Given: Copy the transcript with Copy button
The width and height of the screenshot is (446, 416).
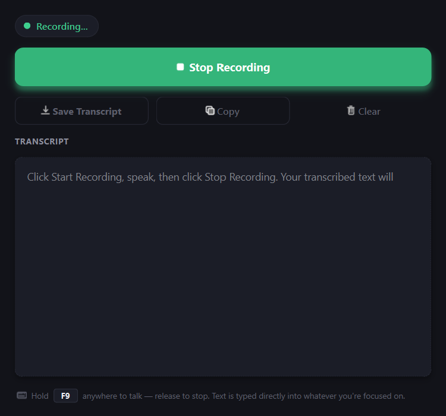Looking at the screenshot, I should coord(223,111).
